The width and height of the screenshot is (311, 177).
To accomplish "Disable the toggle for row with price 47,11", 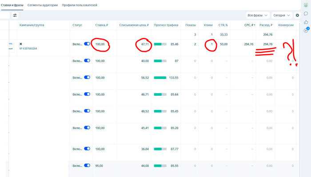I will tap(87, 44).
